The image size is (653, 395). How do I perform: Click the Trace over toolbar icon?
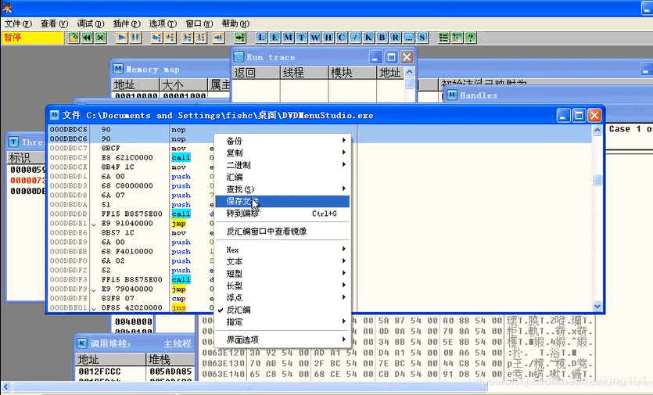[201, 38]
